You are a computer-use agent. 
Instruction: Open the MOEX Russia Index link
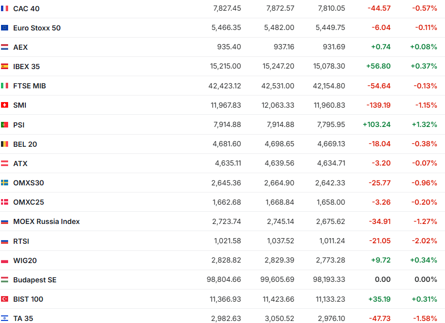click(x=46, y=221)
